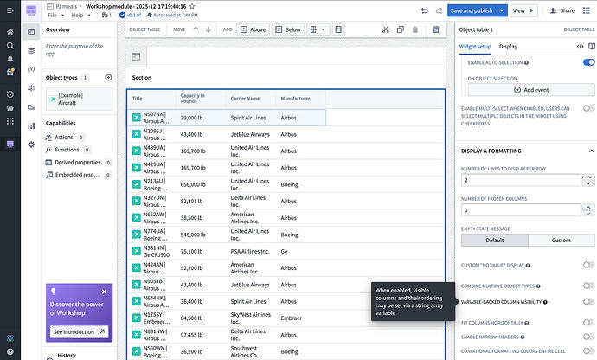
Task: Click the See introduction button
Action: [x=79, y=331]
